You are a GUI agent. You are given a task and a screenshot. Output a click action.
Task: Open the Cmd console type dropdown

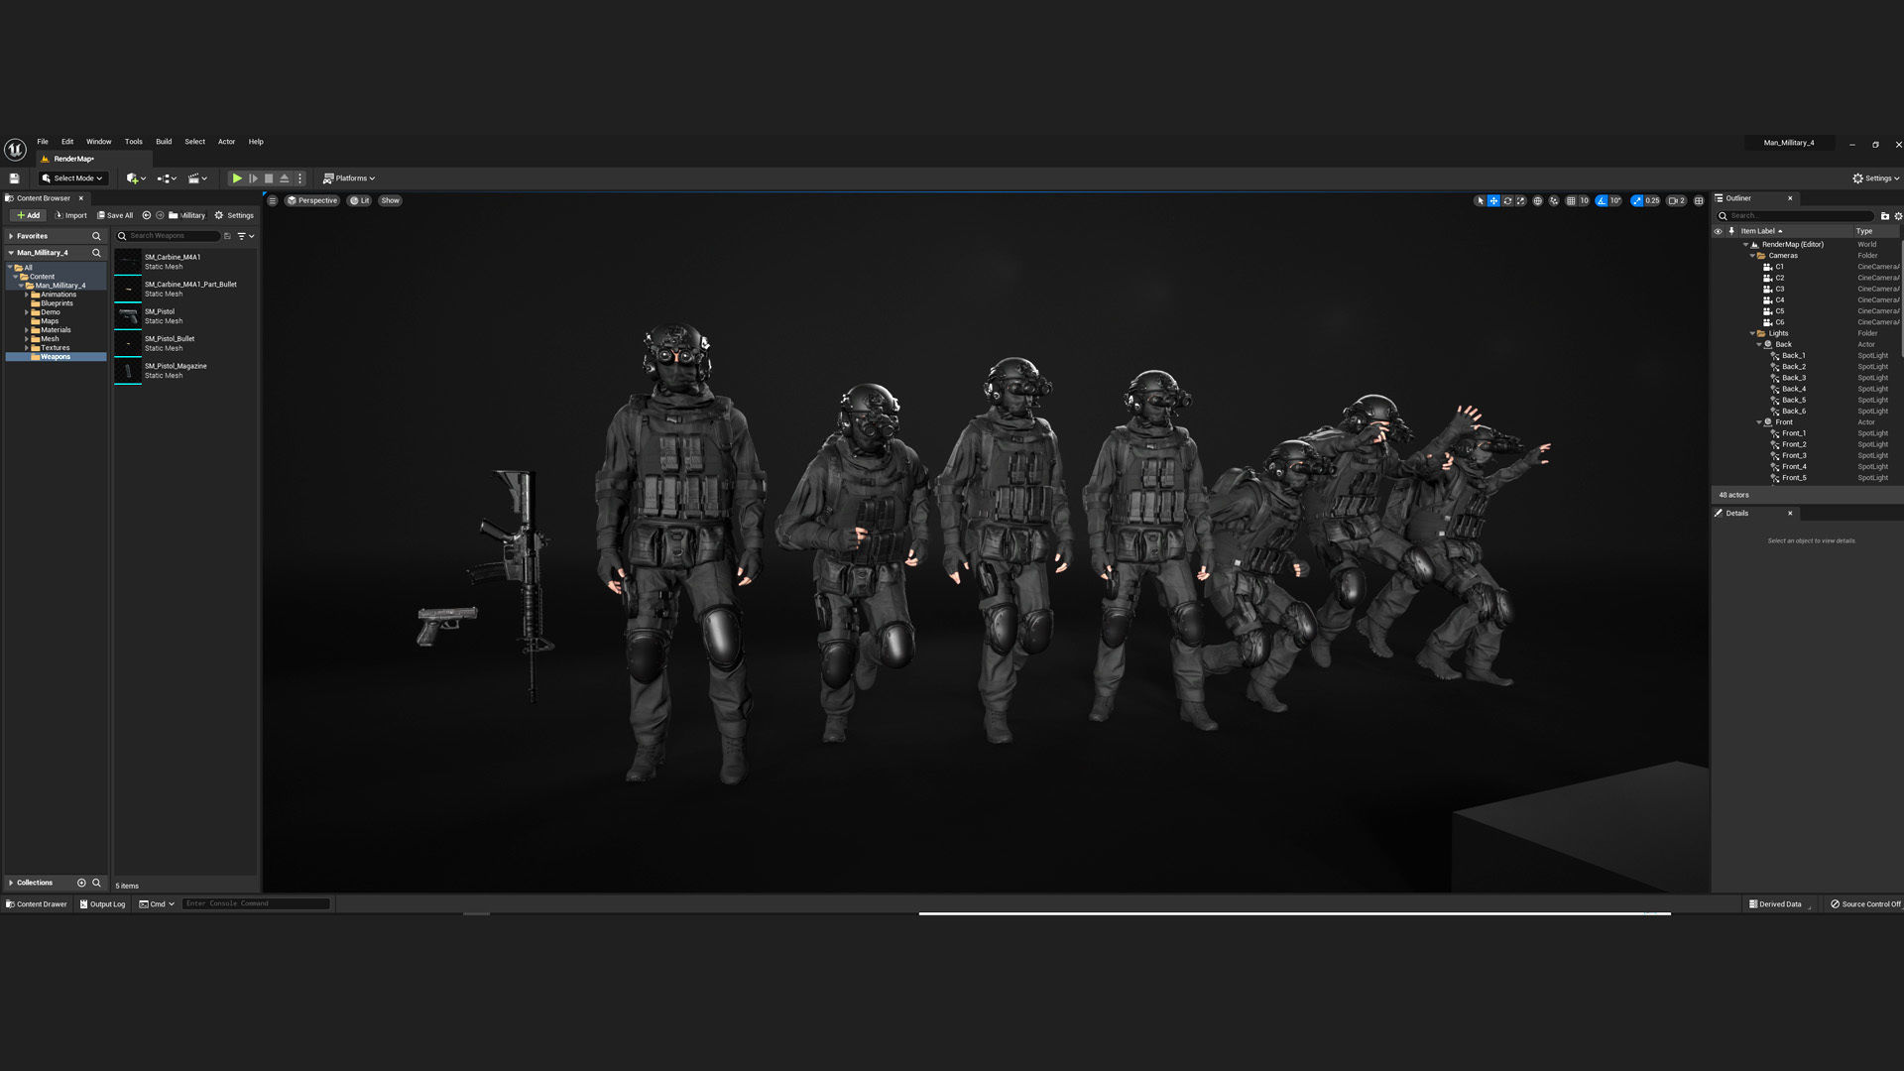click(157, 904)
